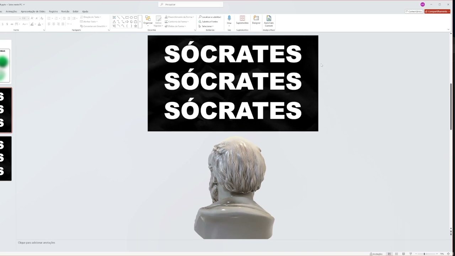Open the Exibir tab
455x256 pixels.
point(75,11)
